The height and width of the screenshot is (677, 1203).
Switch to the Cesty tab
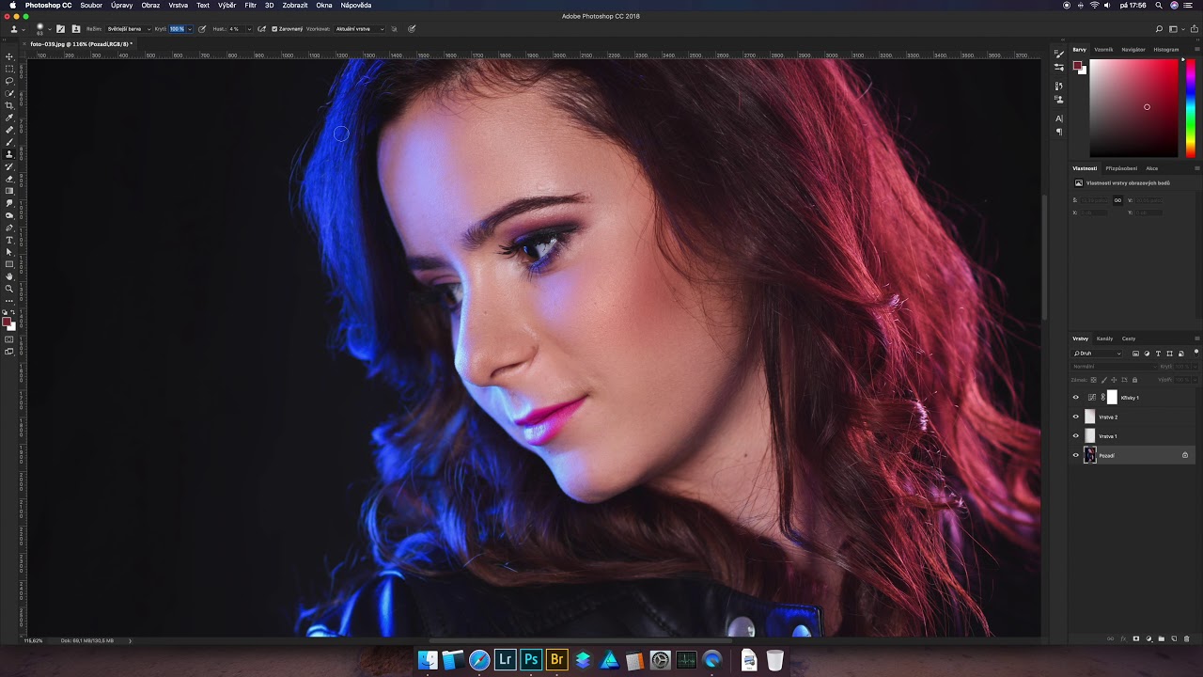[1129, 338]
